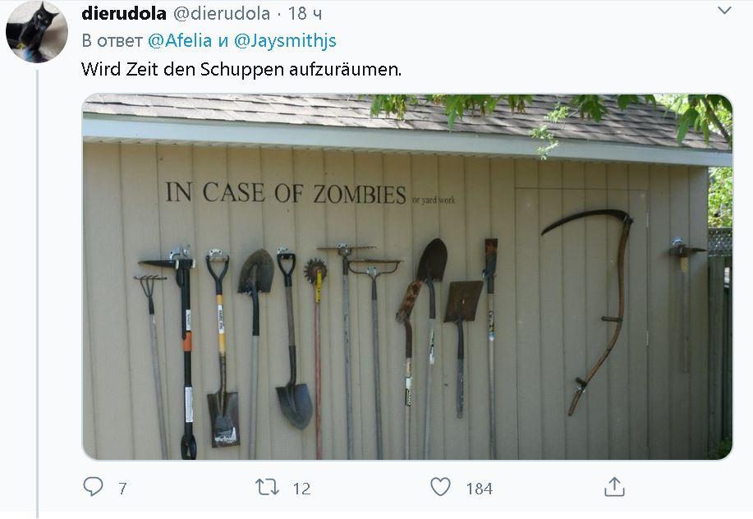The image size is (753, 519).
Task: Retweet this post using the arrows icon
Action: tap(267, 487)
